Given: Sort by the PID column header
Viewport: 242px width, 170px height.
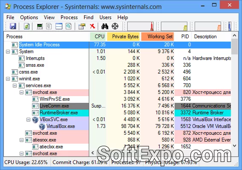Looking at the screenshot, I should (x=184, y=37).
